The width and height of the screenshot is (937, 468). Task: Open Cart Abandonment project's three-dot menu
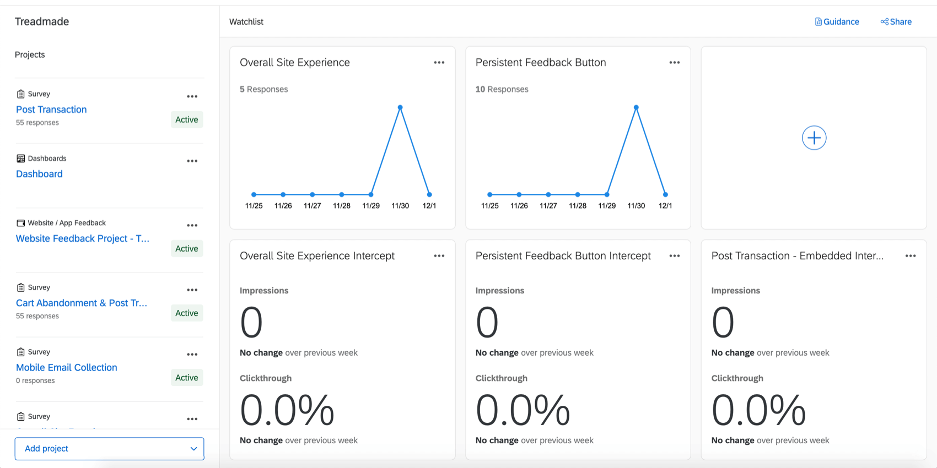click(192, 290)
